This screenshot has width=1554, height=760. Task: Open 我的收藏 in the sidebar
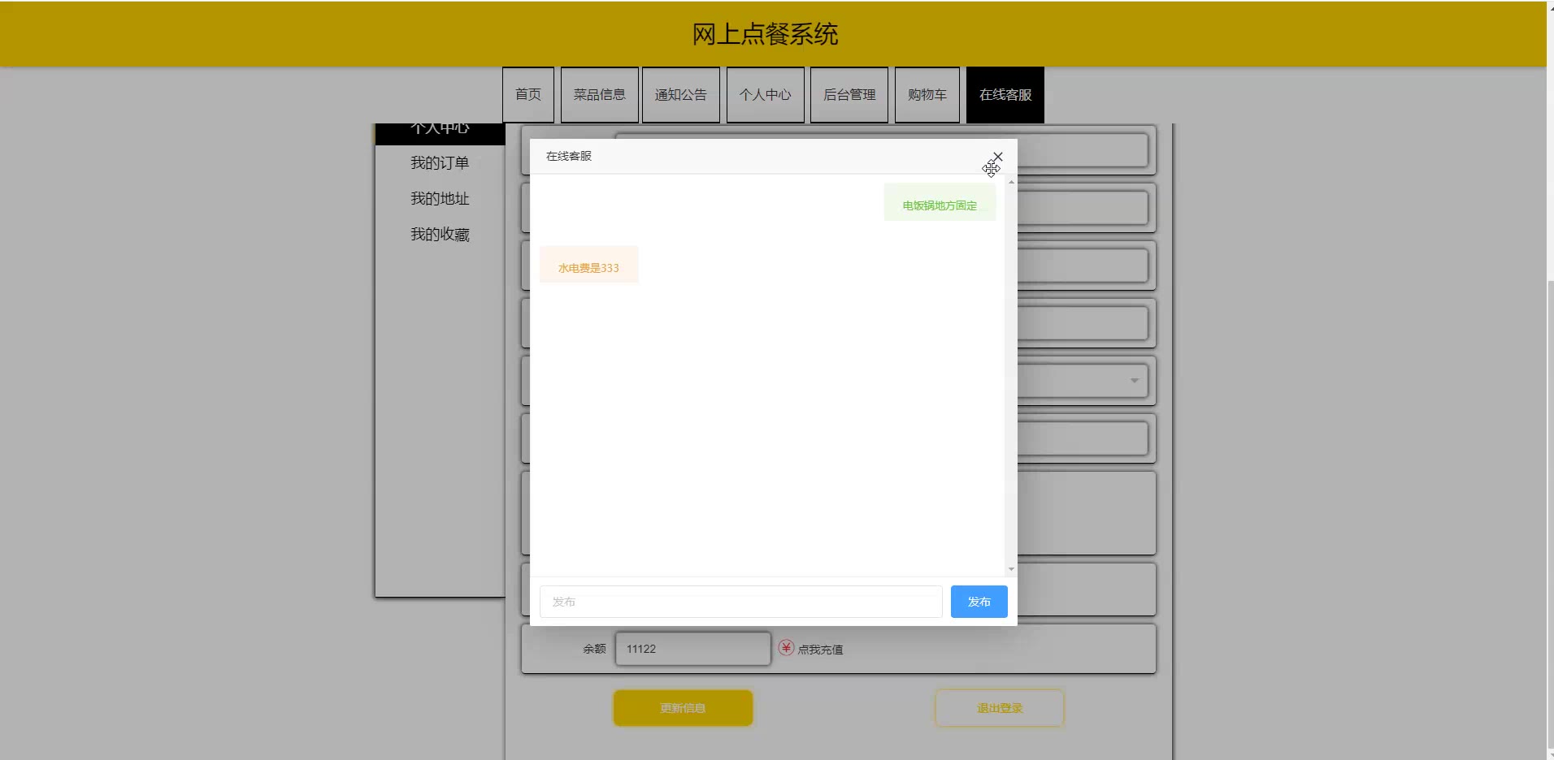pos(440,235)
